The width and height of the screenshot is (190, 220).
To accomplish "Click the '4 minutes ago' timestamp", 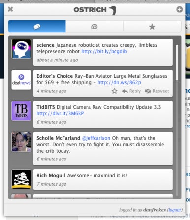I will pos(52,91).
